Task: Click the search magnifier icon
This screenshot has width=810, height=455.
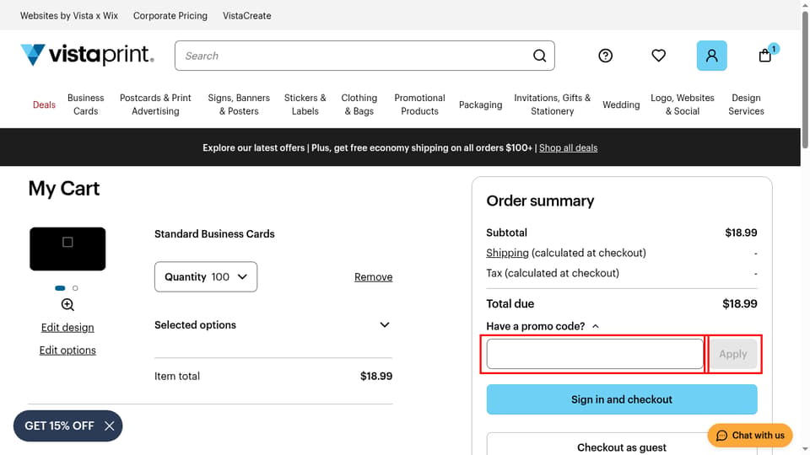Action: tap(539, 56)
